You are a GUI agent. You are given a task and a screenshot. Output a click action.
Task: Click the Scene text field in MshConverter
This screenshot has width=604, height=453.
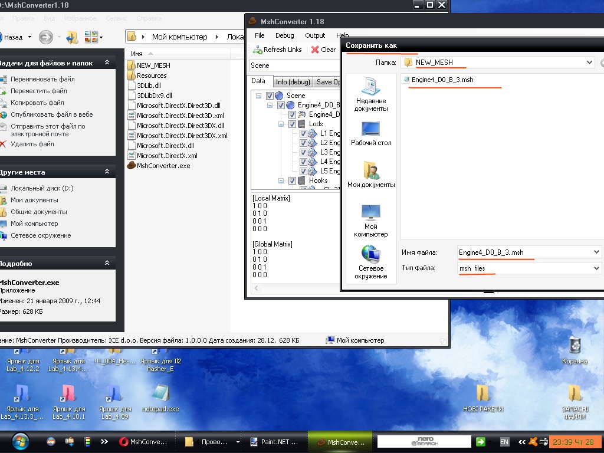(x=295, y=65)
